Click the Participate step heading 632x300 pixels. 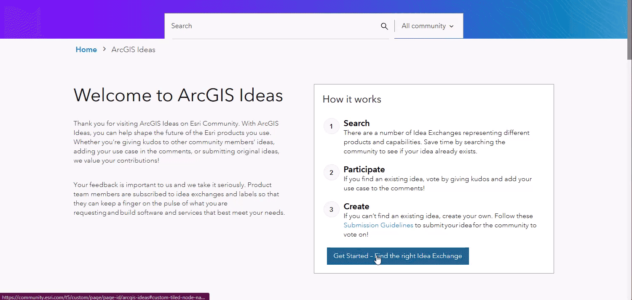[x=364, y=169]
